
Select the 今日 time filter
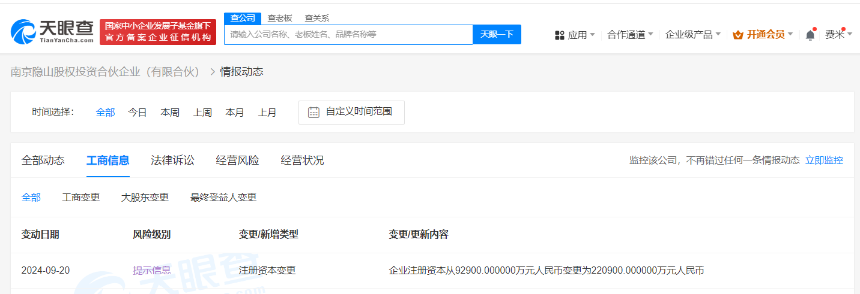tap(138, 112)
